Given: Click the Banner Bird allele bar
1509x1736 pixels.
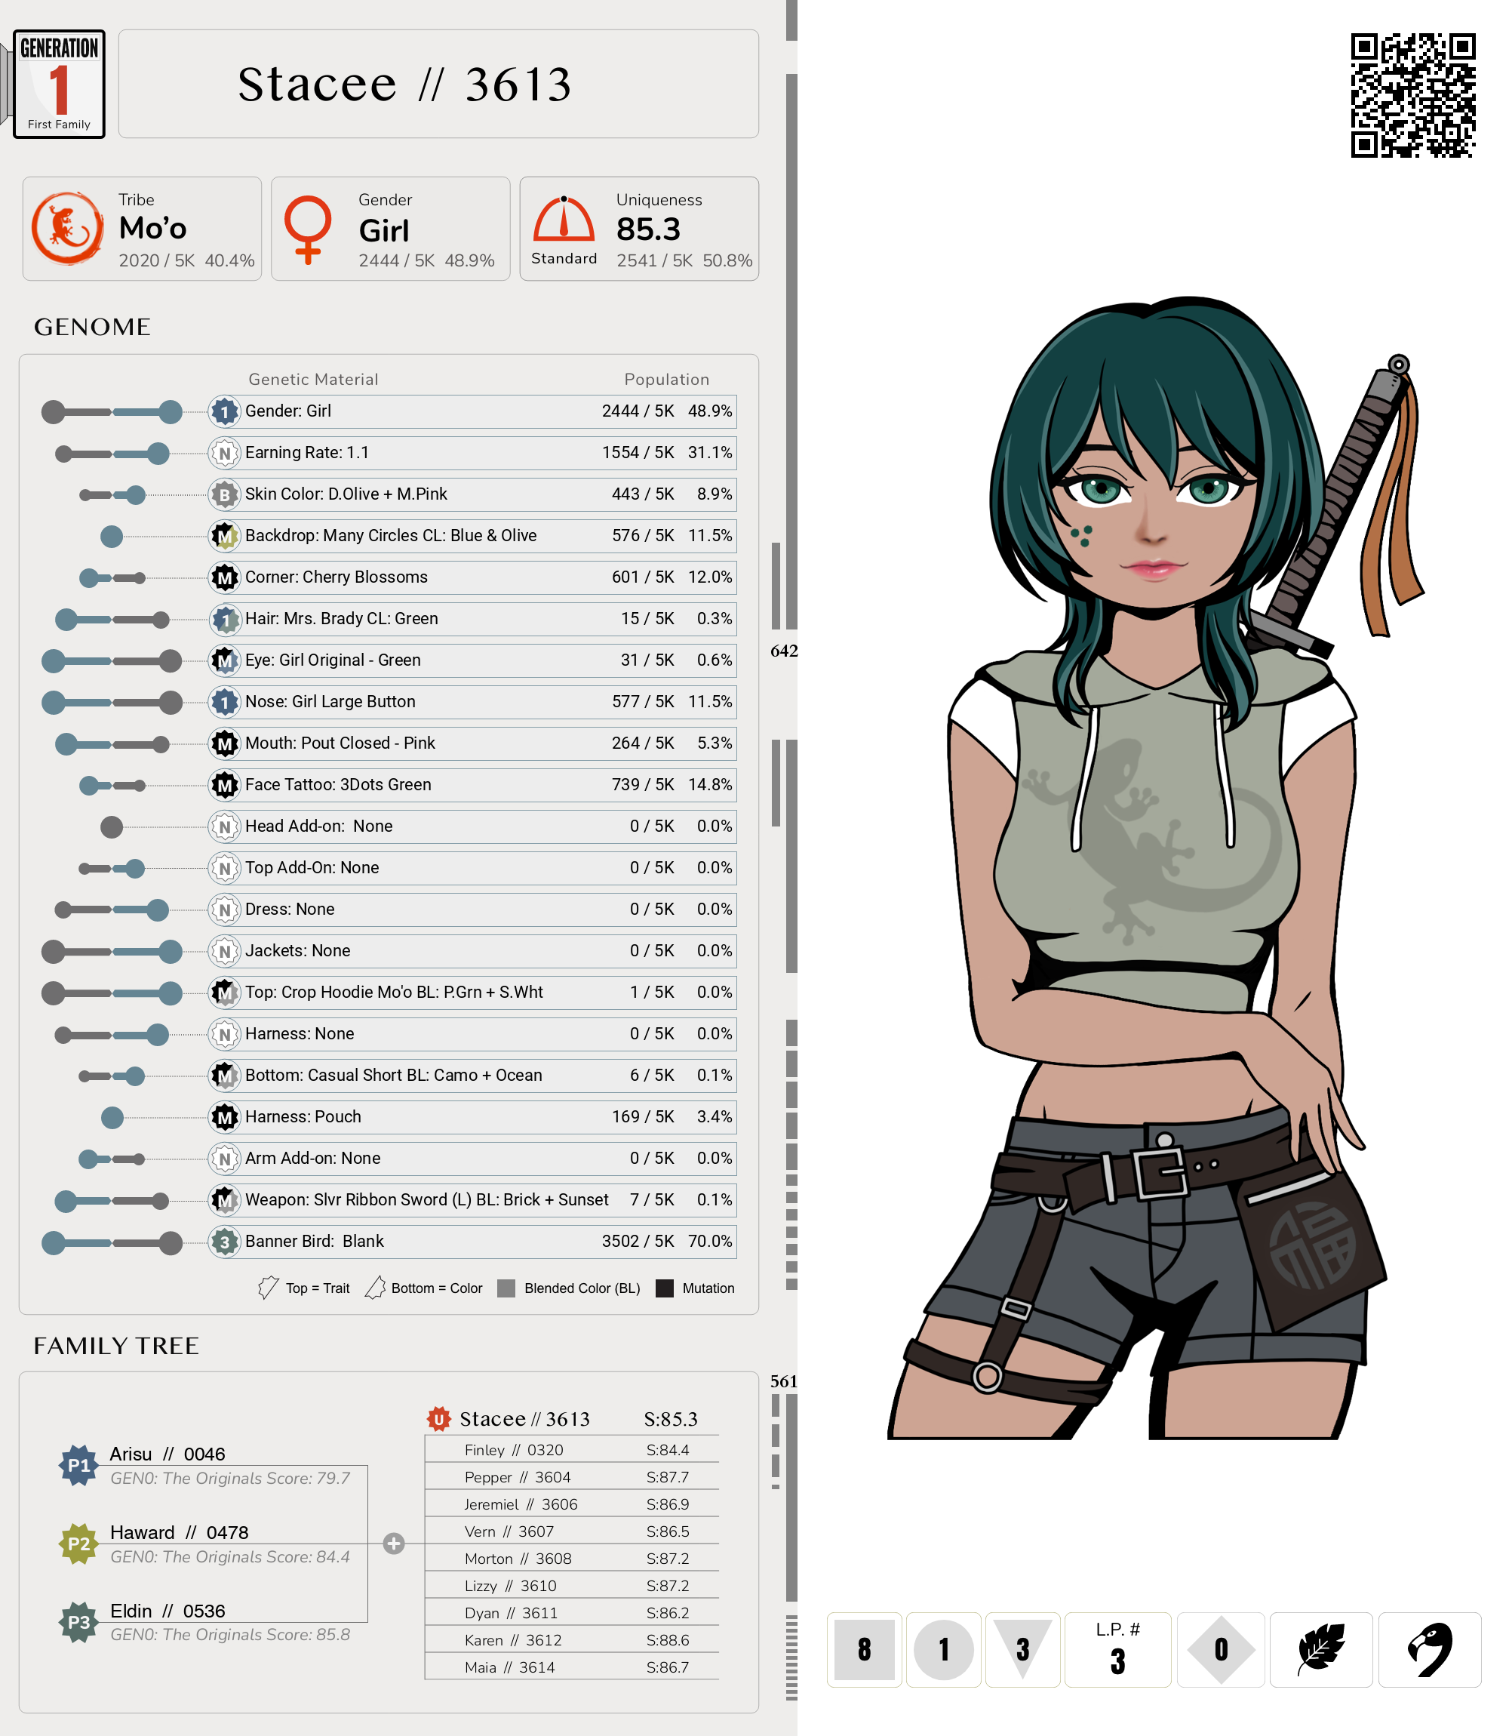Looking at the screenshot, I should (112, 1242).
